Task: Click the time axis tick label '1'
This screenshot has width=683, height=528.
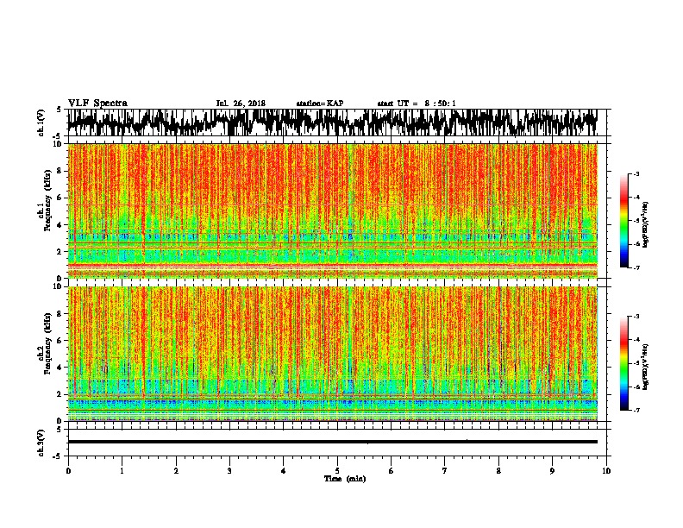Action: [122, 471]
